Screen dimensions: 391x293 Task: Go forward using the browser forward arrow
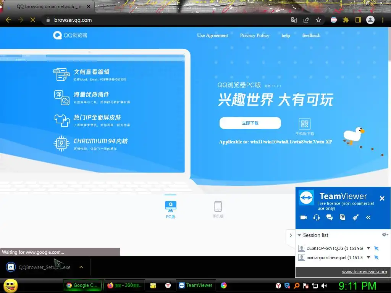click(21, 20)
